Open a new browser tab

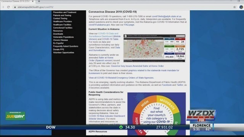click(x=39, y=2)
